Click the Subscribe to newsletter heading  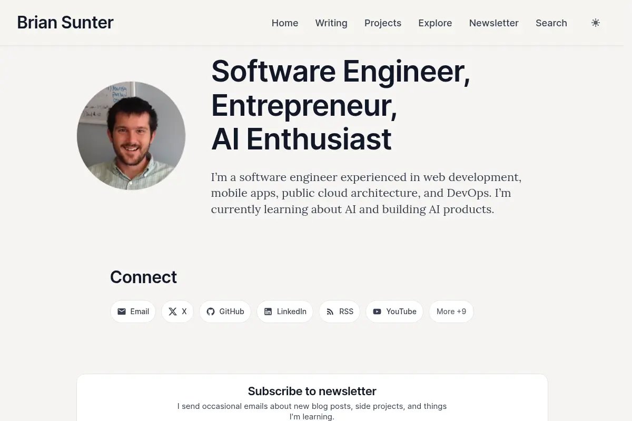312,391
